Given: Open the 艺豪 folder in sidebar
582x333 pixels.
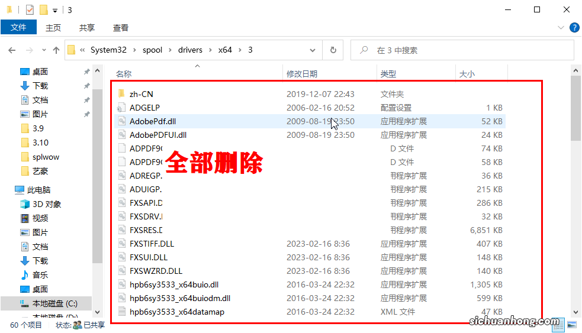Looking at the screenshot, I should pos(40,171).
